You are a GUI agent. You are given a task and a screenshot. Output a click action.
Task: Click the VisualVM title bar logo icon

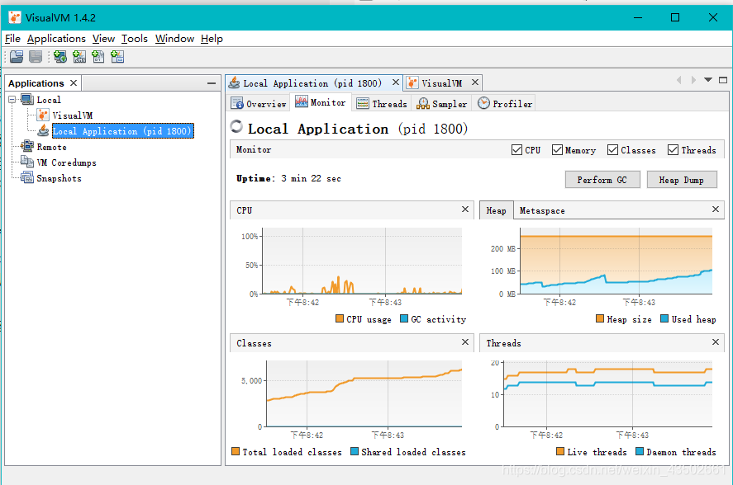click(15, 18)
